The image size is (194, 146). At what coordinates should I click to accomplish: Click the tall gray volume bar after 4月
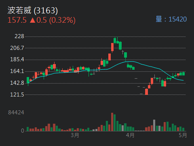154,125
